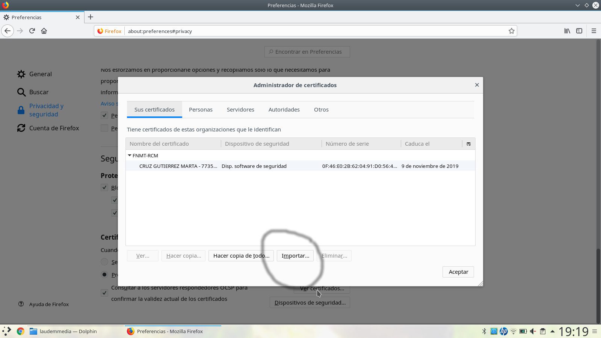The width and height of the screenshot is (601, 338).
Task: Open Cuenta de Firefox category
Action: click(x=48, y=128)
